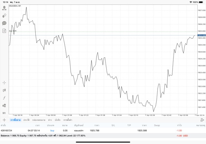Tap the plus button above bottom panel

click(x=4, y=120)
